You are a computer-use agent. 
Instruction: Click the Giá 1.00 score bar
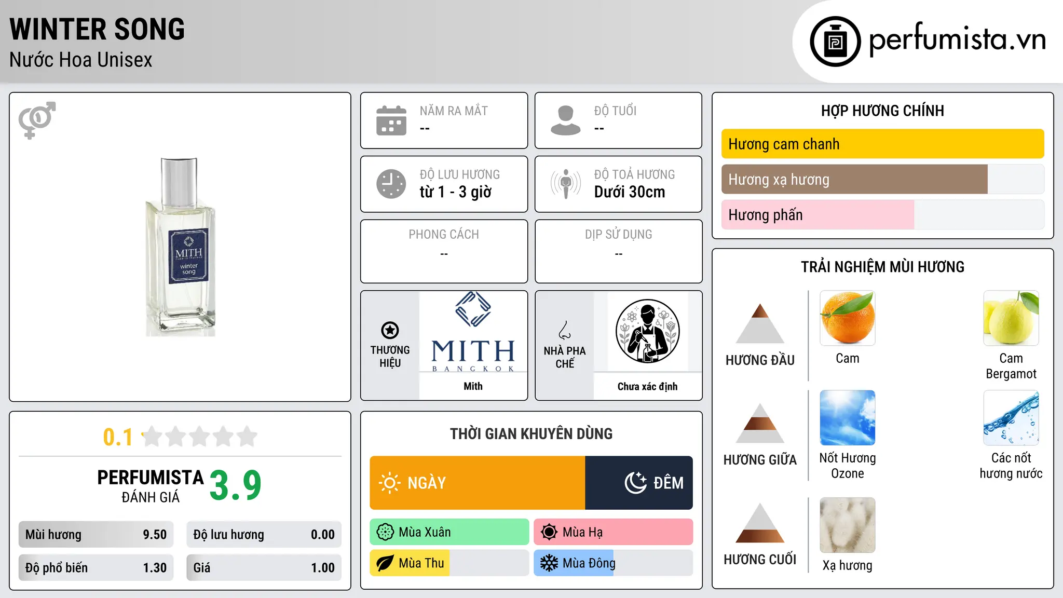tap(264, 568)
